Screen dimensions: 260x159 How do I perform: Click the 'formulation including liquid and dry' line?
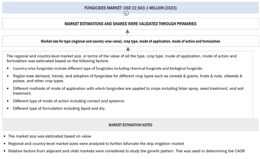[59, 109]
